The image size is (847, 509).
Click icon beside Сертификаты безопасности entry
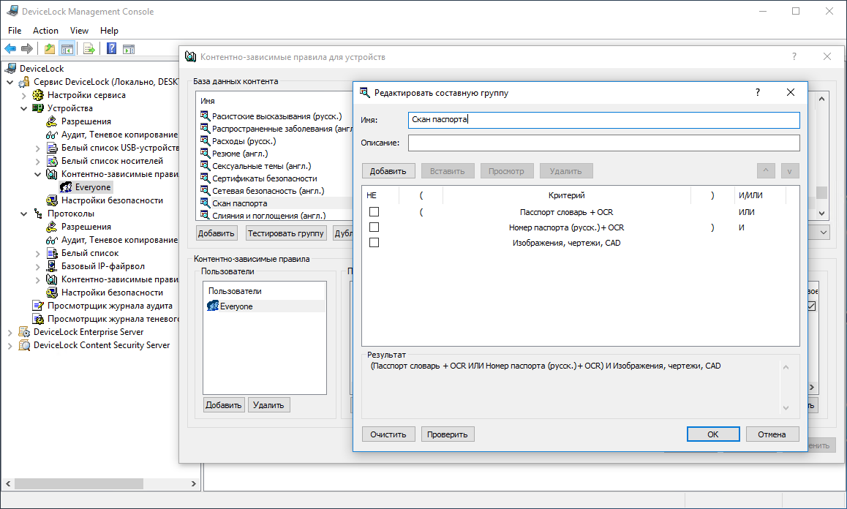(205, 178)
